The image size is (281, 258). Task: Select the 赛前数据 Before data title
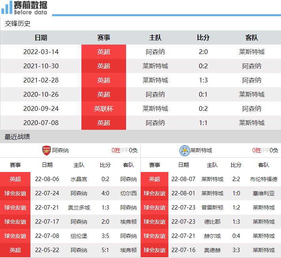tap(30, 8)
